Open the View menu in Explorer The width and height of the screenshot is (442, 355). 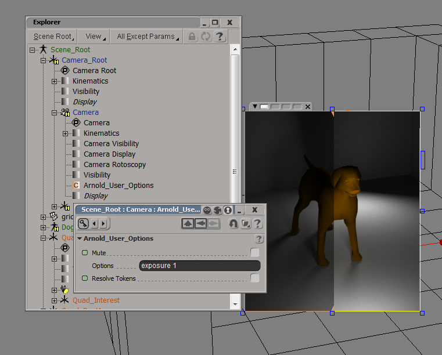click(x=94, y=37)
